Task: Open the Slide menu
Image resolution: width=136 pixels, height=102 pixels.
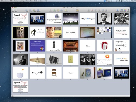Action: tap(11, 1)
